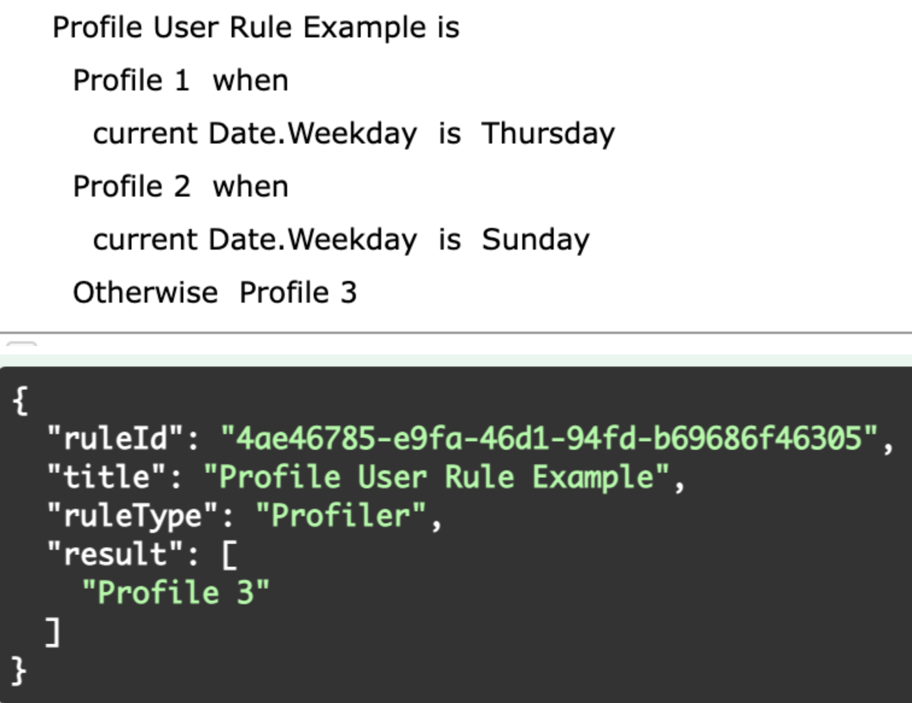Change the 'Sunday' weekday value

click(536, 240)
